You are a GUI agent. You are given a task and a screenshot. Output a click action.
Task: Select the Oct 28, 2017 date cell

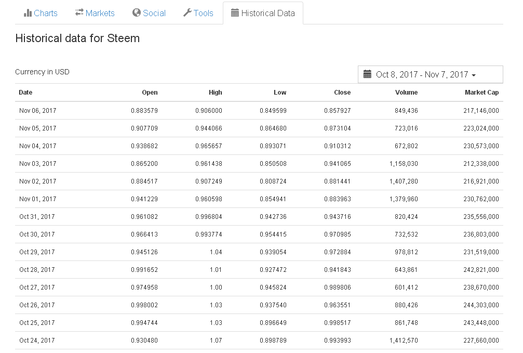tap(37, 270)
